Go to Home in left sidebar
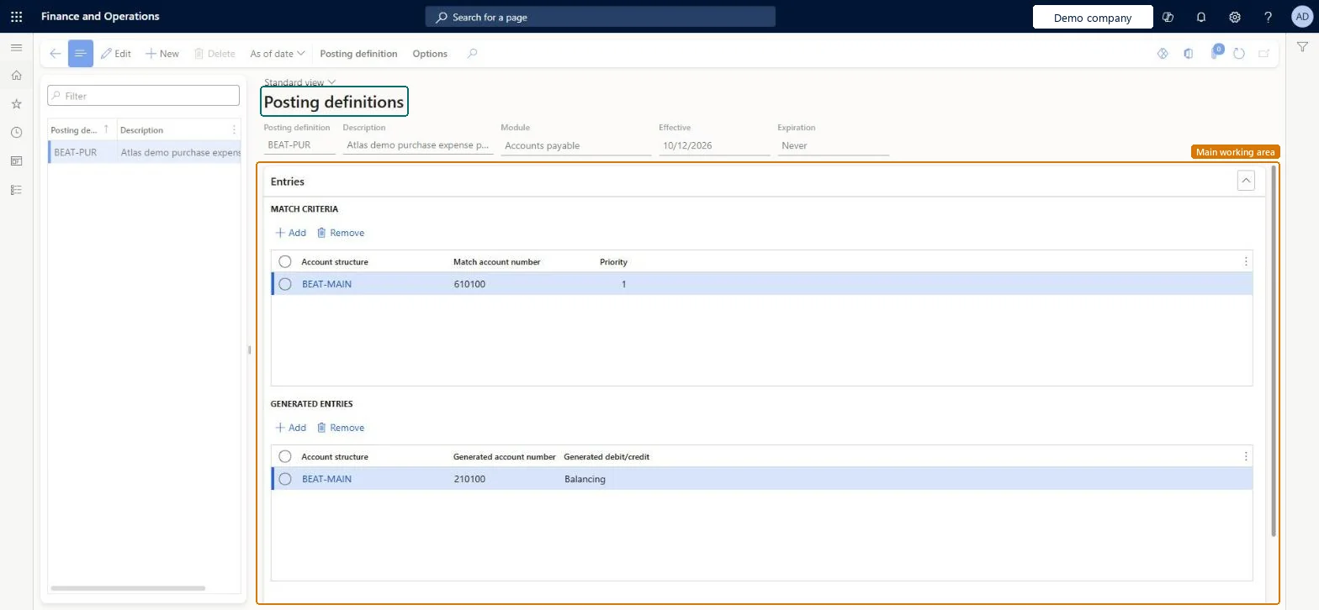Screen dimensions: 1319x610 tap(16, 76)
